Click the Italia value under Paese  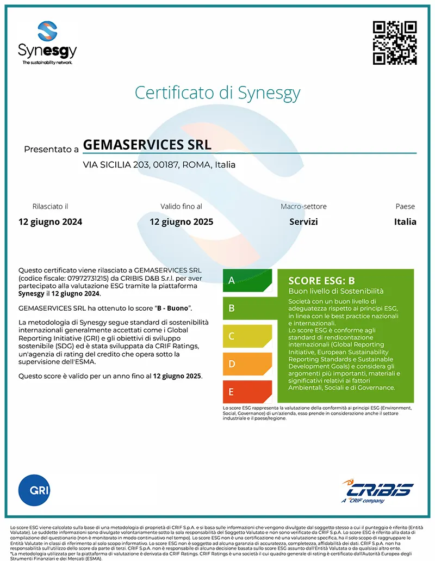pyautogui.click(x=405, y=221)
